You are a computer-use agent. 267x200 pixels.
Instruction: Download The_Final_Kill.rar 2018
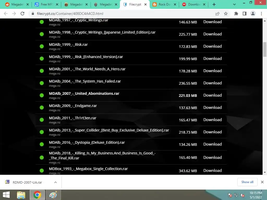tap(213, 158)
